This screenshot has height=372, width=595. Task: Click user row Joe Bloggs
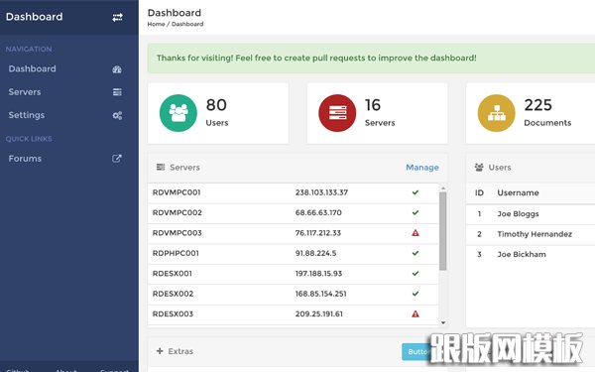[x=531, y=213]
